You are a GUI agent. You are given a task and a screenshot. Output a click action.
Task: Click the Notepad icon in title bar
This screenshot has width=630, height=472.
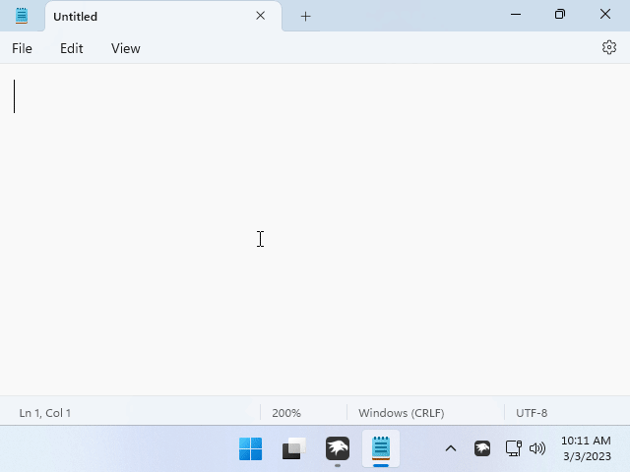[22, 16]
